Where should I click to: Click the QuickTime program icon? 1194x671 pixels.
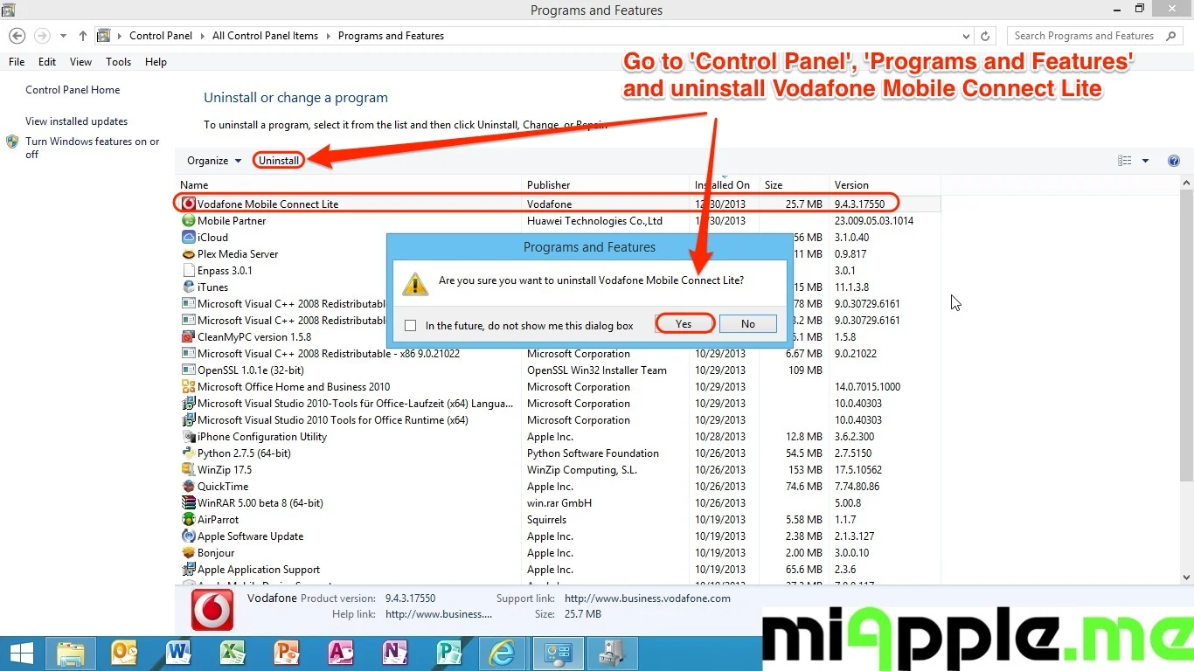click(x=188, y=487)
